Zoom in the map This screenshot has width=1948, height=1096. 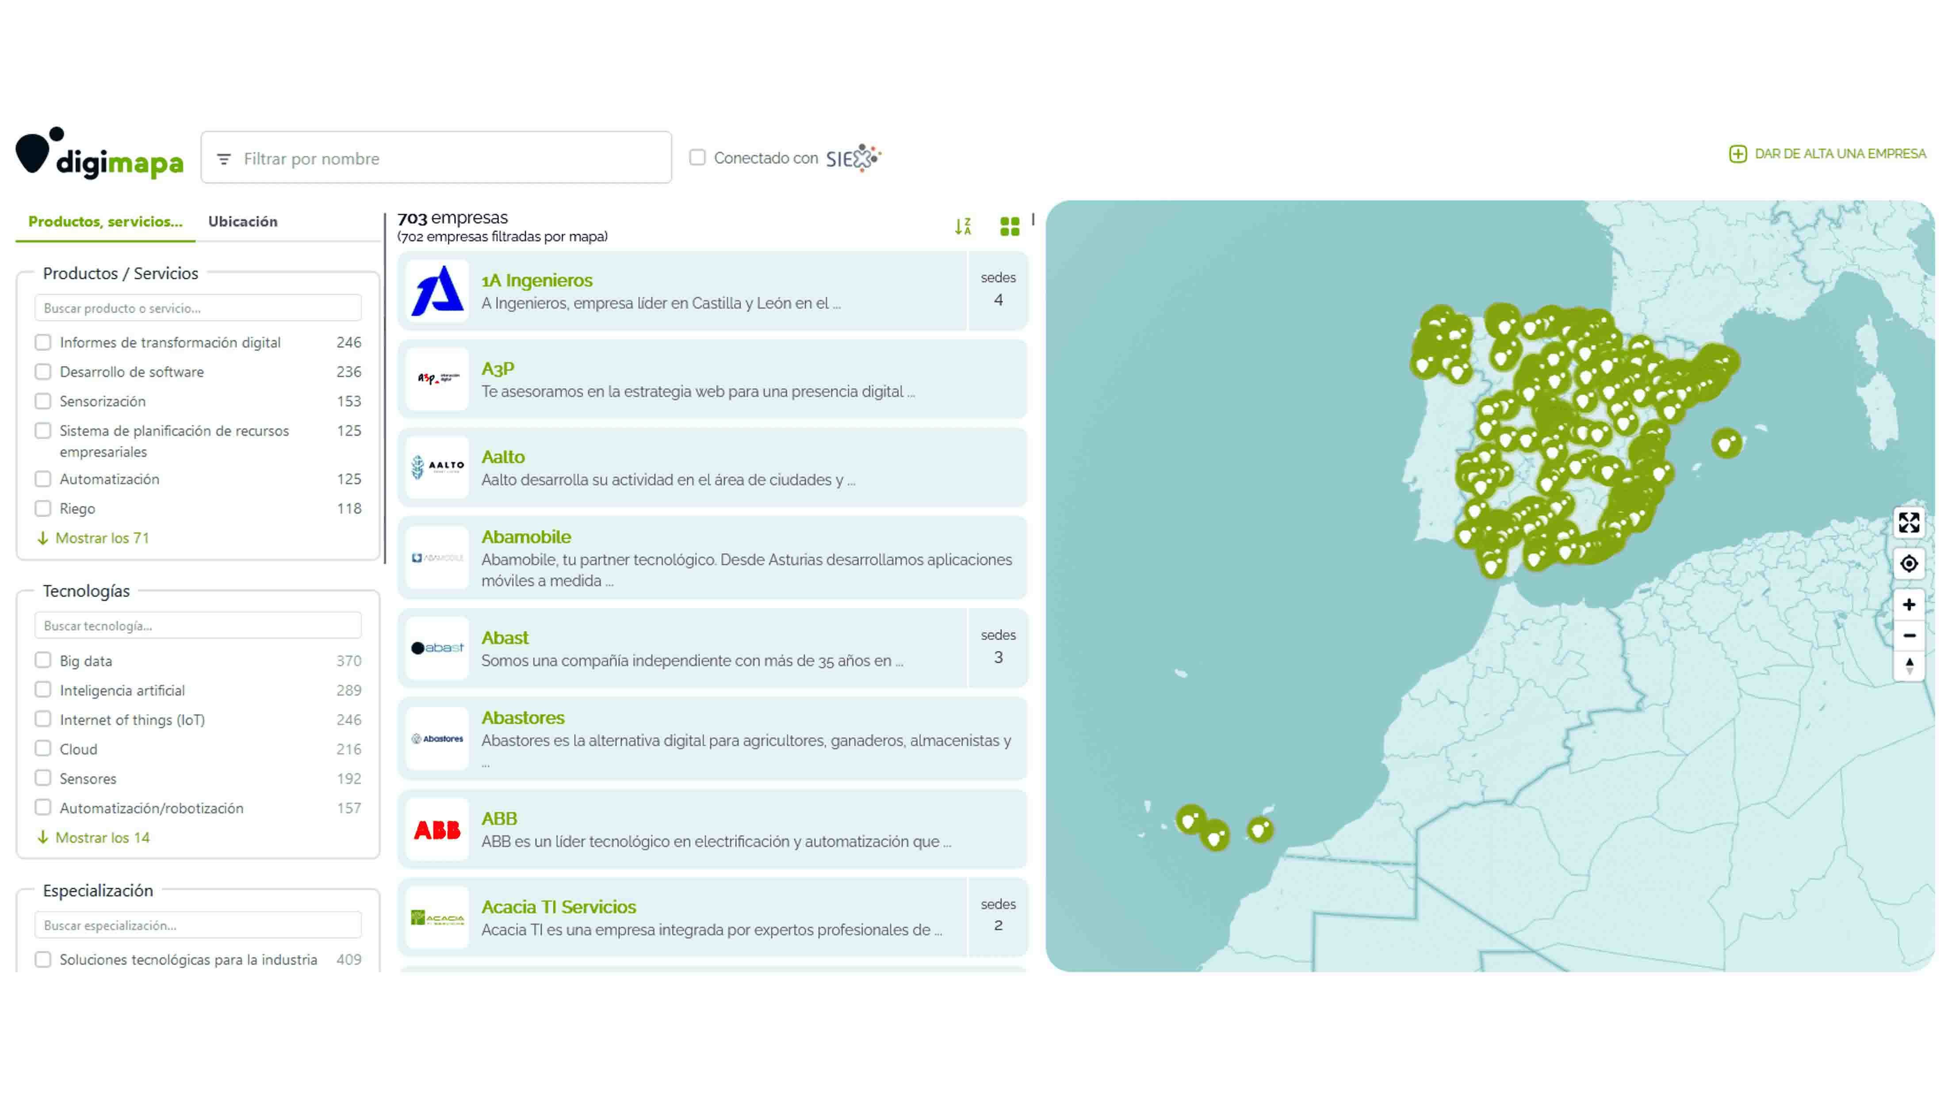1909,605
